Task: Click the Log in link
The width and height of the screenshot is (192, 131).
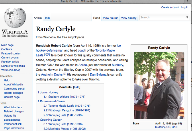Action: pyautogui.click(x=185, y=7)
